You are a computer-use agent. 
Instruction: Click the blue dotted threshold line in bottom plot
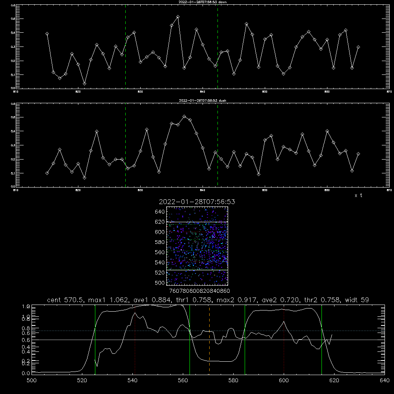point(208,331)
